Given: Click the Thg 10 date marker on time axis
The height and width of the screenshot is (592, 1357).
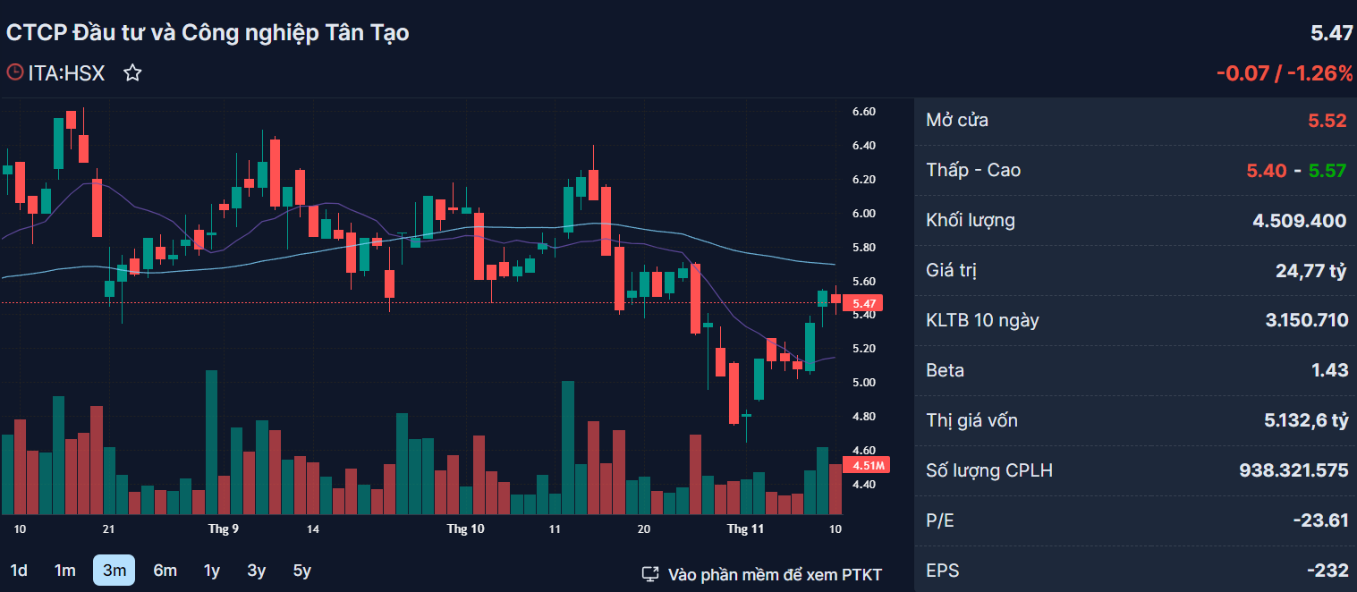Looking at the screenshot, I should 465,529.
